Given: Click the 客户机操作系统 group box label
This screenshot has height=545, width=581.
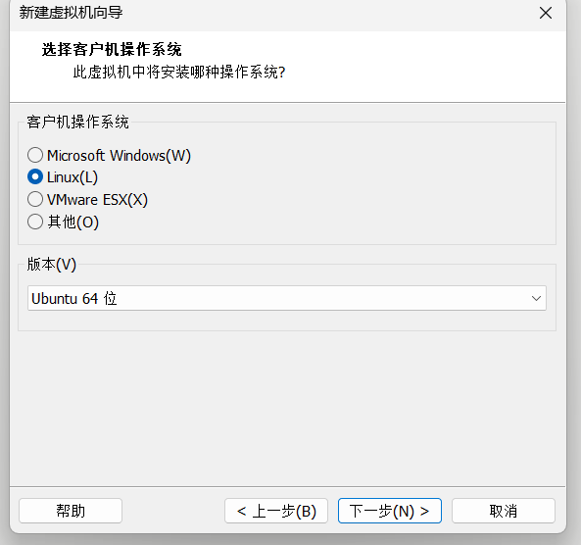Looking at the screenshot, I should click(x=77, y=122).
